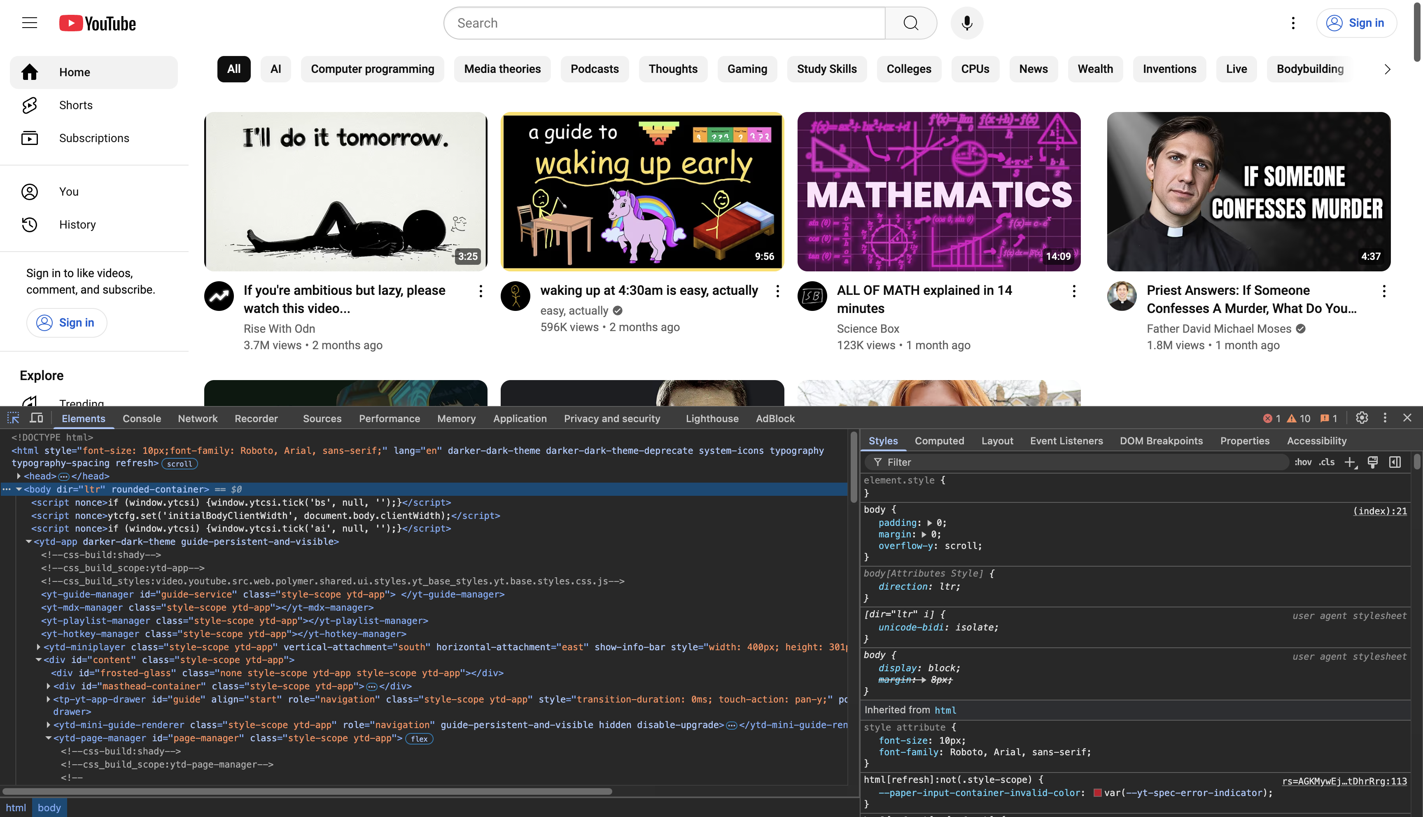Click the DevTools warnings count badge
Screen dimensions: 1423x817
pyautogui.click(x=1299, y=419)
